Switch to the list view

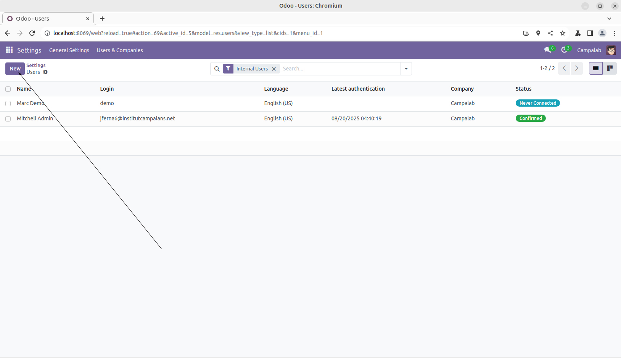tap(595, 69)
